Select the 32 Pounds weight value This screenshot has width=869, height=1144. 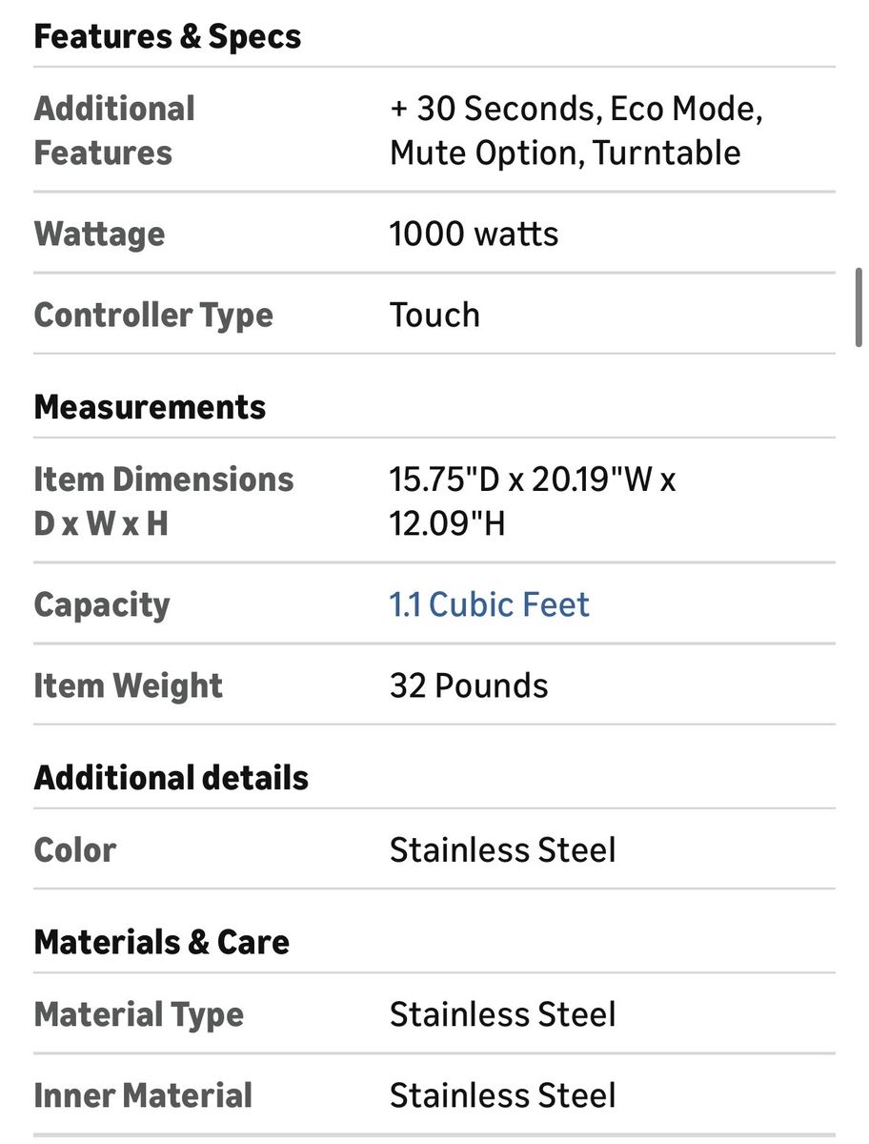click(x=469, y=685)
